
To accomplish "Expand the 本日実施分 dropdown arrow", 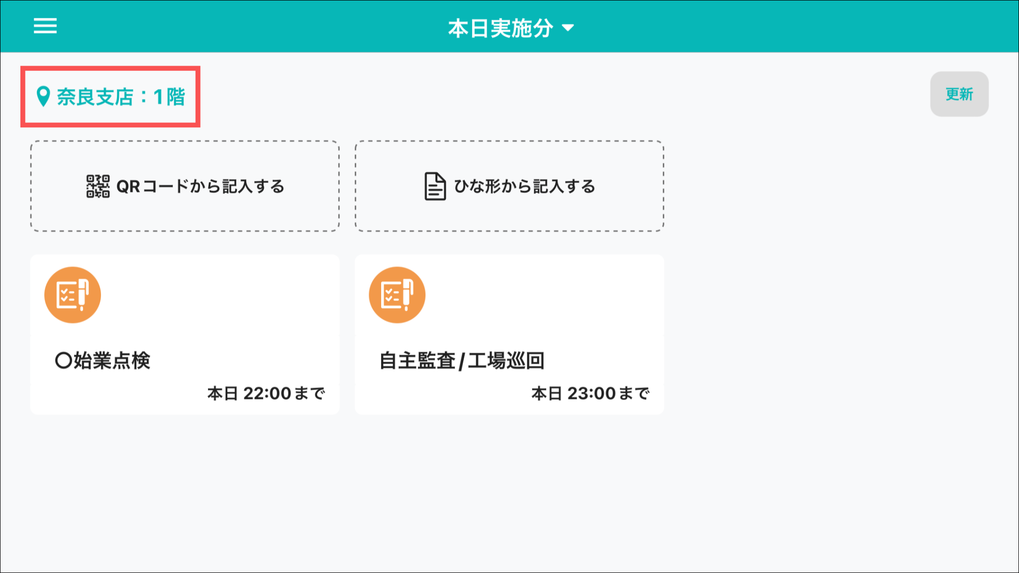I will (x=568, y=28).
